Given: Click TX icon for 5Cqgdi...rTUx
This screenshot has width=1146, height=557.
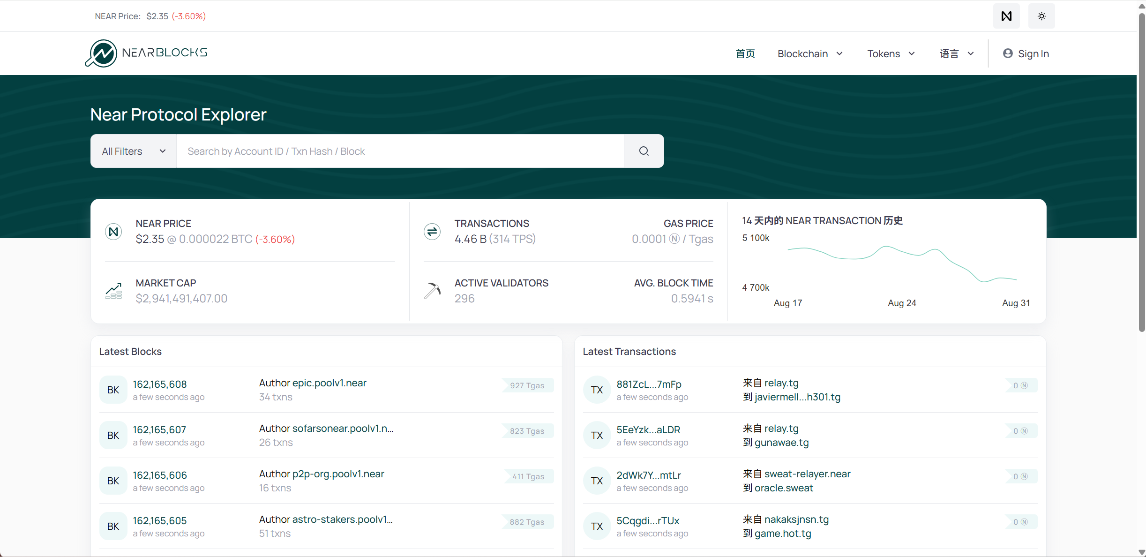Looking at the screenshot, I should [x=597, y=526].
